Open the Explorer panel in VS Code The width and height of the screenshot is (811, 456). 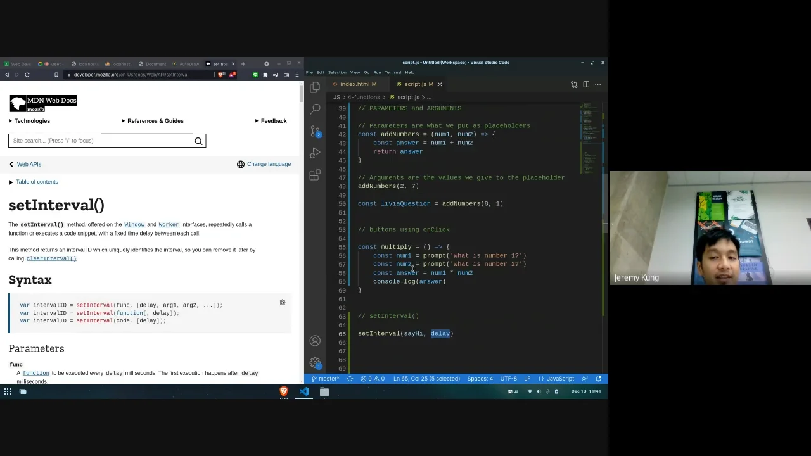(315, 87)
